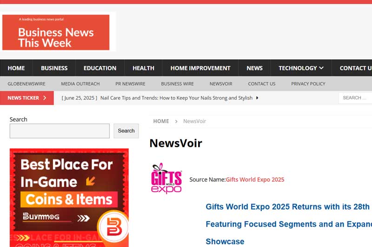Open the Contact Us item in the dark main menu
The height and width of the screenshot is (247, 372).
[x=356, y=68]
